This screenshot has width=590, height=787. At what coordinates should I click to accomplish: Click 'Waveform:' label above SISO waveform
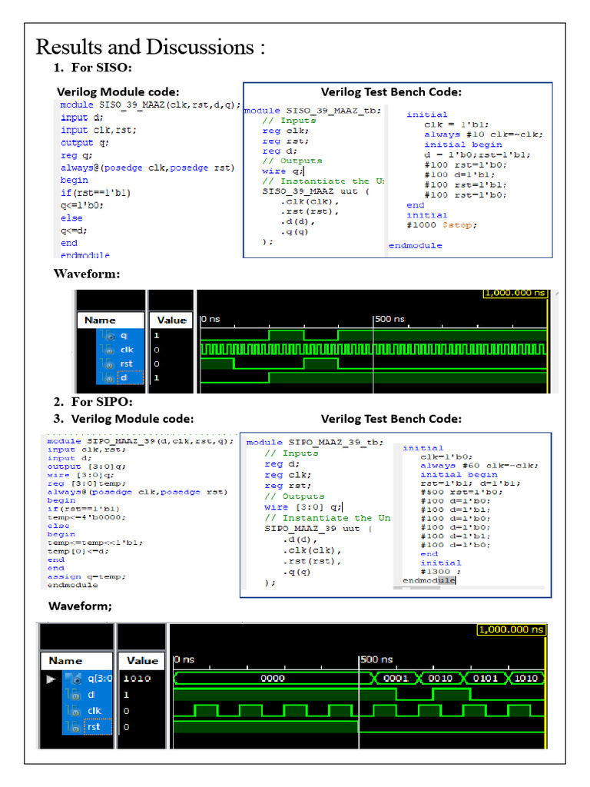87,274
